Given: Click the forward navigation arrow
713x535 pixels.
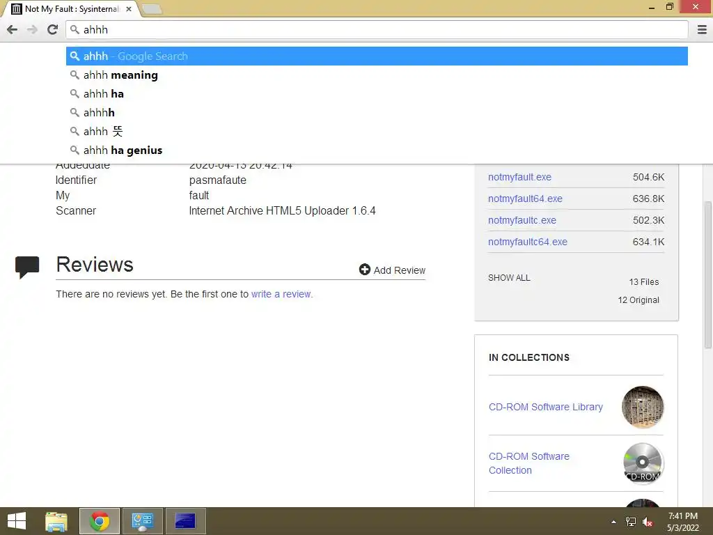Looking at the screenshot, I should [x=32, y=29].
